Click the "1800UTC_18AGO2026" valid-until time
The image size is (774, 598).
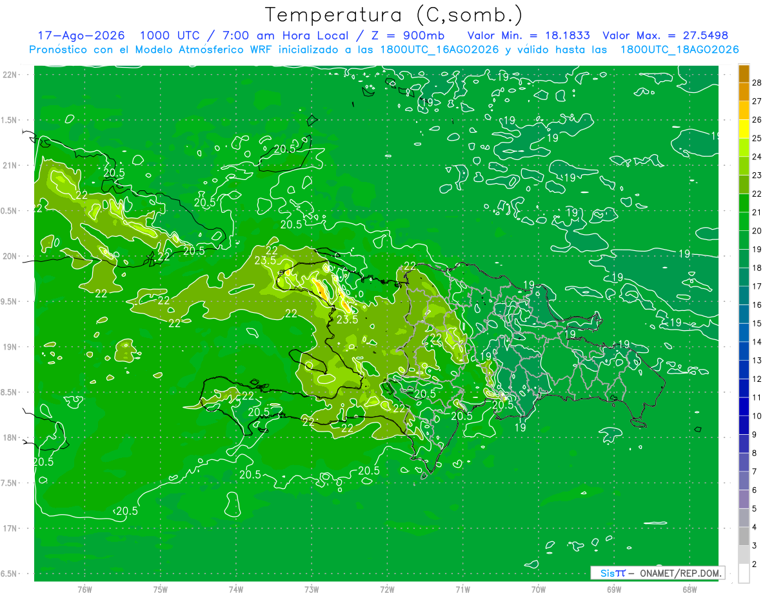[680, 50]
